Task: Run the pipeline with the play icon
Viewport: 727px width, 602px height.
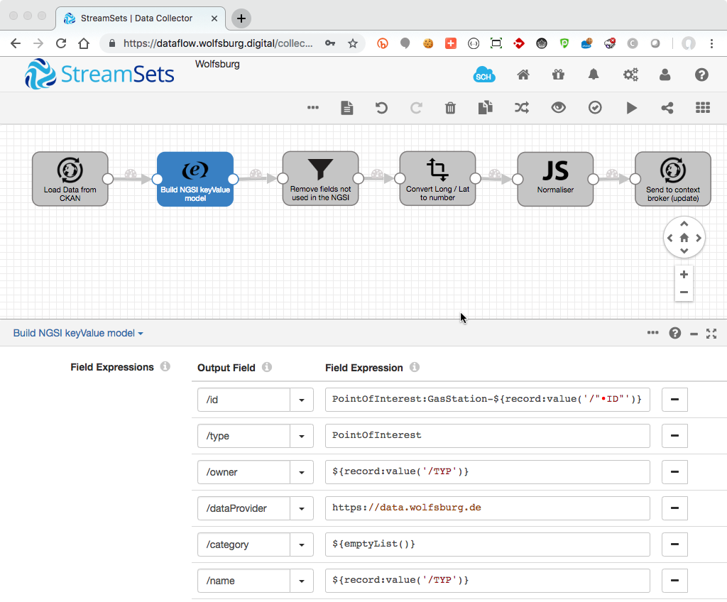Action: click(x=632, y=108)
